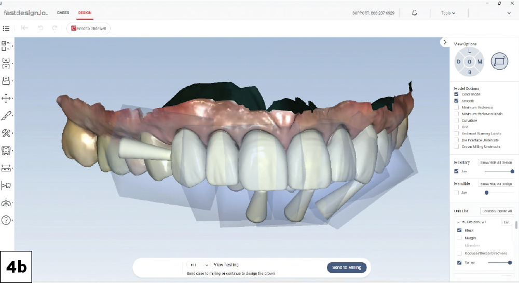Click the Send to Milling button
This screenshot has height=283, width=519.
click(x=347, y=267)
